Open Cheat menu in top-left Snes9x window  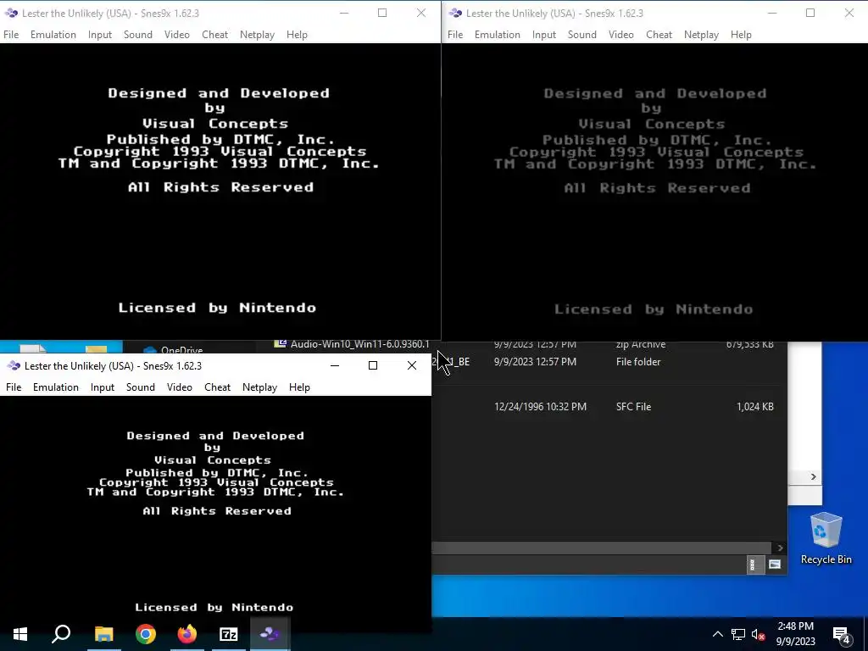[214, 34]
